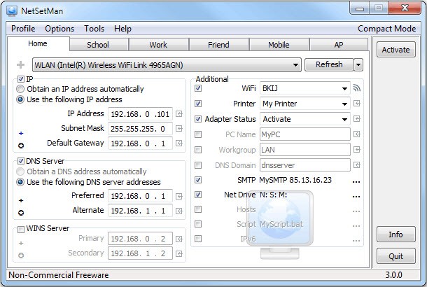Image resolution: width=427 pixels, height=287 pixels.
Task: Open the Tools menu
Action: click(94, 29)
